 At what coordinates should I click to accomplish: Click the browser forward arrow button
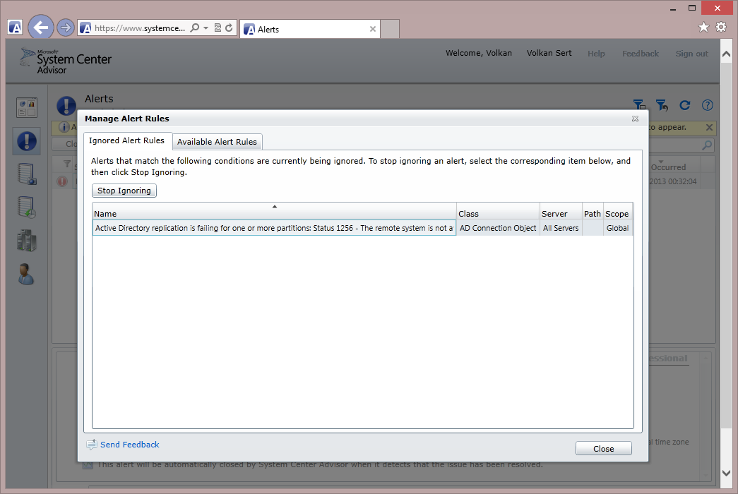click(66, 28)
